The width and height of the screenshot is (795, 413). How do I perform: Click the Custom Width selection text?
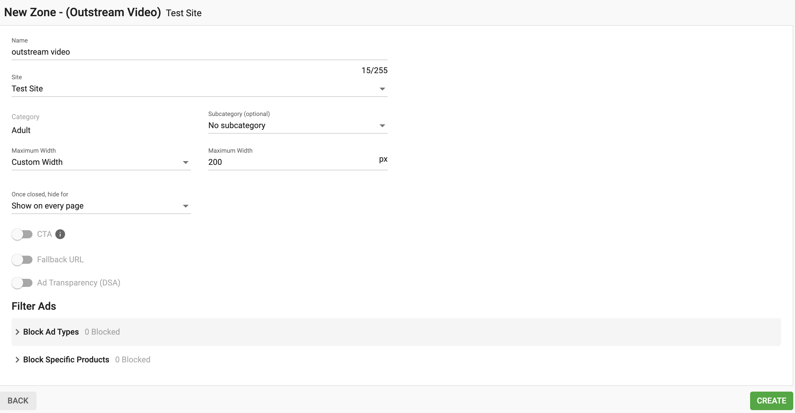(x=37, y=162)
